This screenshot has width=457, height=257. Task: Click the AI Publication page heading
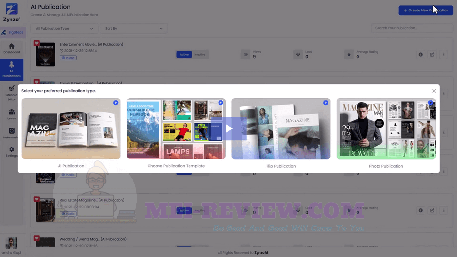pyautogui.click(x=51, y=7)
